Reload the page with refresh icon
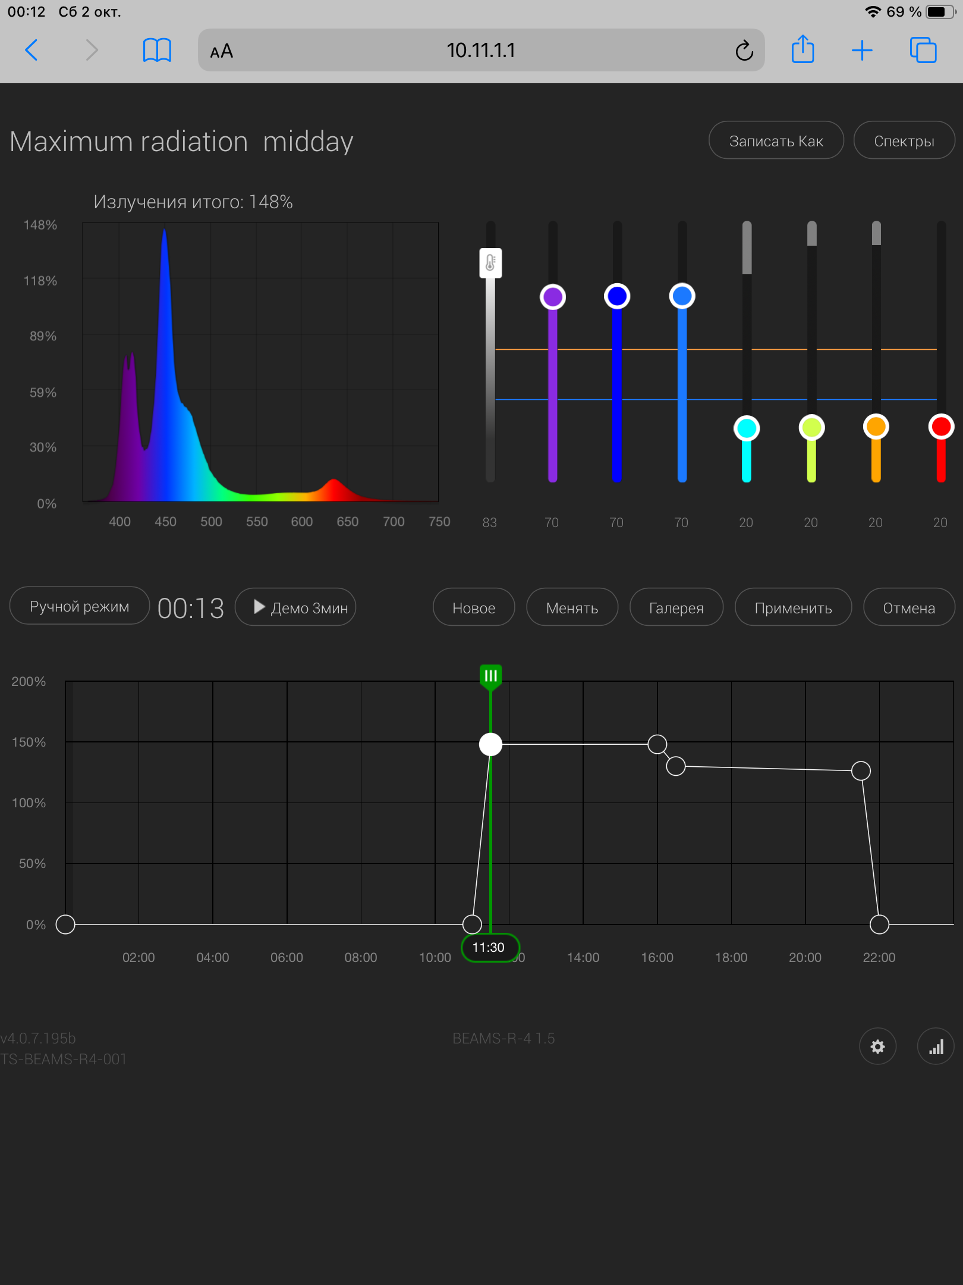This screenshot has height=1285, width=963. click(x=744, y=51)
